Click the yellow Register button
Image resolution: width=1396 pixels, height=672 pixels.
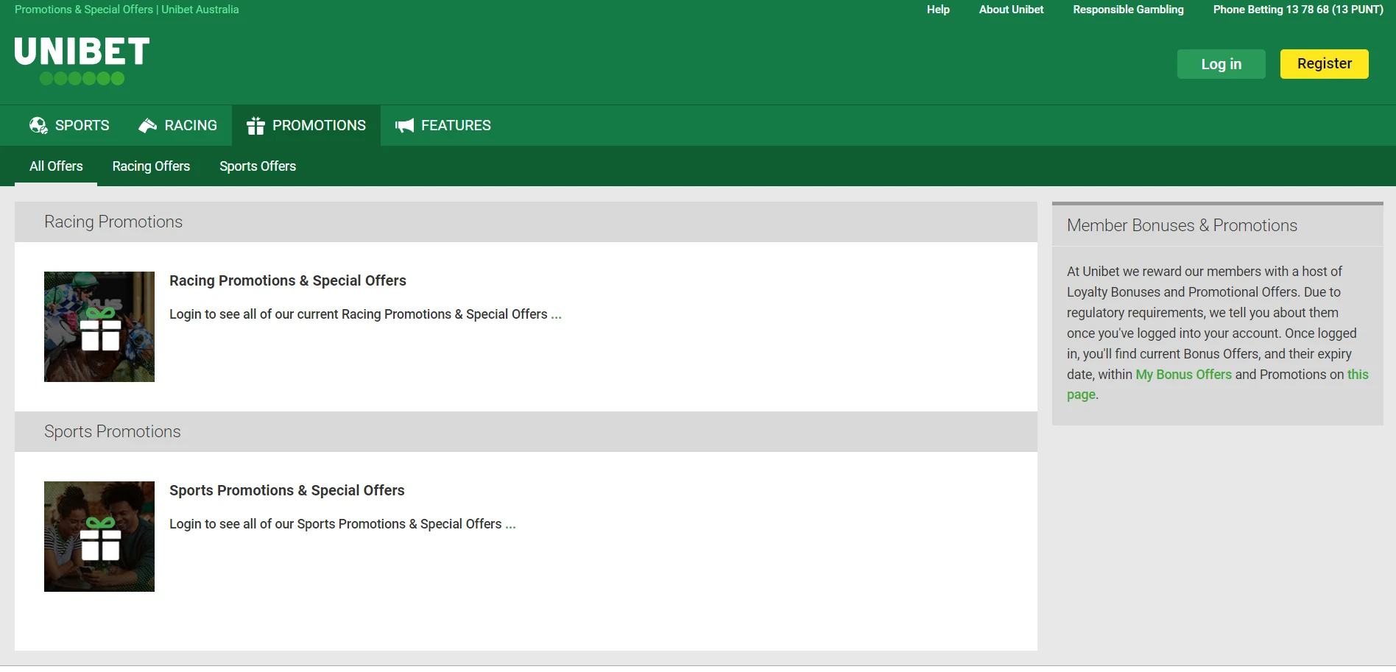(x=1325, y=64)
